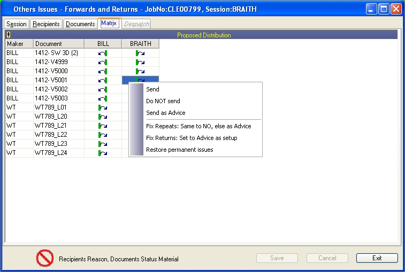
Task: Click BILL forward icon for WT789_L20
Action: pyautogui.click(x=103, y=116)
